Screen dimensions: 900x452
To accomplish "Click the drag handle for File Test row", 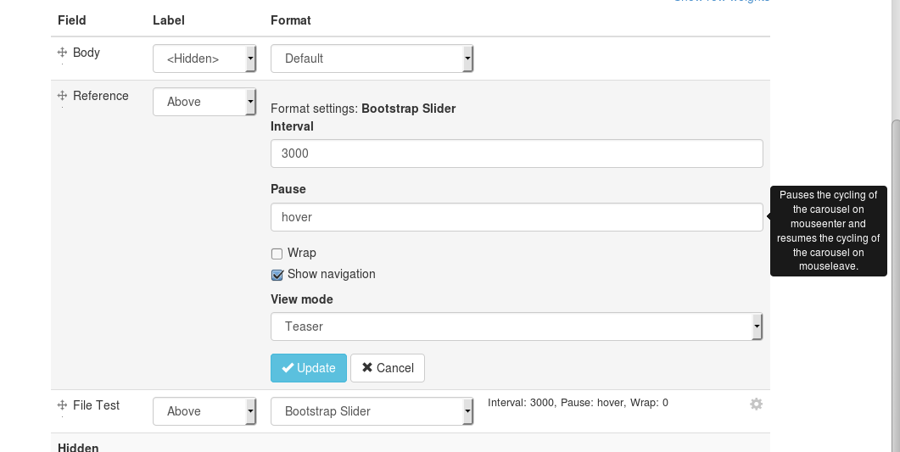I will pos(62,405).
